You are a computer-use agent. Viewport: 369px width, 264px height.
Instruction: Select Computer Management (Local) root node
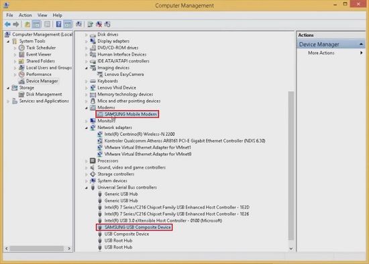point(42,34)
